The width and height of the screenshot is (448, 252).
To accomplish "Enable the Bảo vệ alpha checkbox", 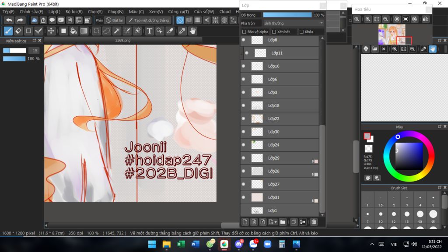I will click(244, 32).
